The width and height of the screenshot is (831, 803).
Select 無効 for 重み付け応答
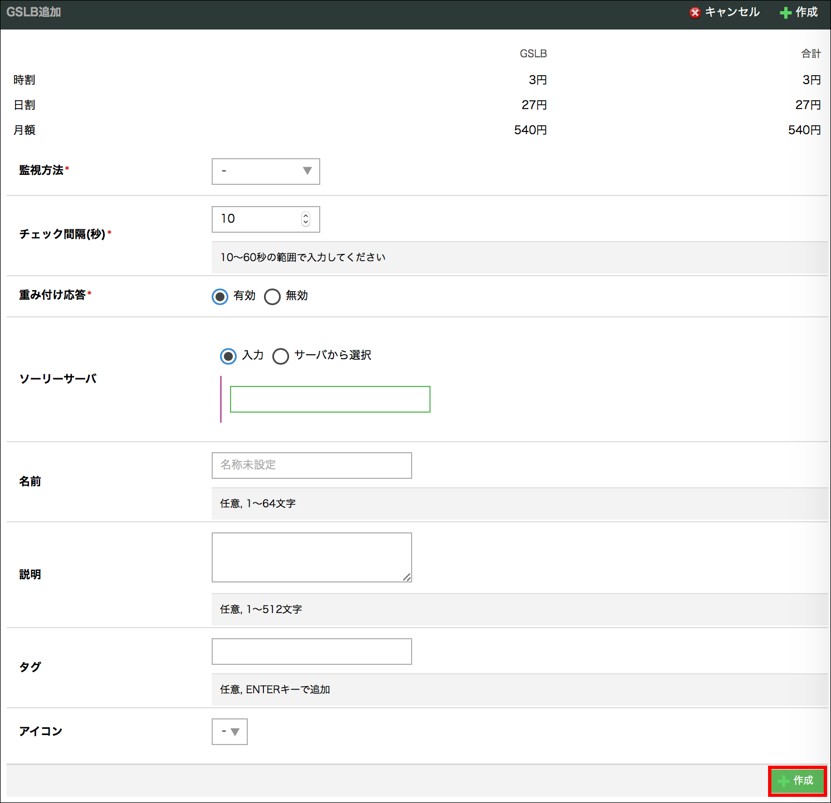272,296
